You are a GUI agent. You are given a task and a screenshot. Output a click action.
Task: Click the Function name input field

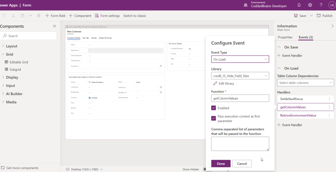(240, 98)
